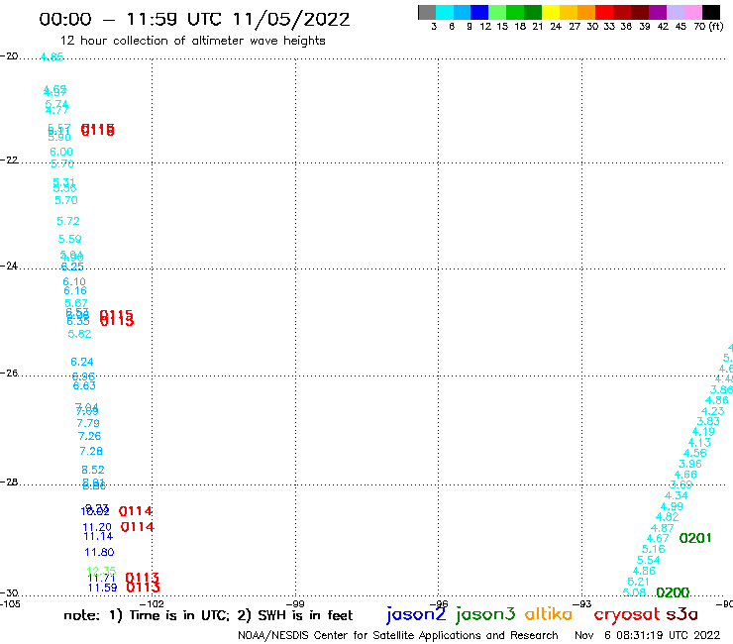Click the 'altika' satellite legend label
This screenshot has width=733, height=644.
[x=549, y=613]
